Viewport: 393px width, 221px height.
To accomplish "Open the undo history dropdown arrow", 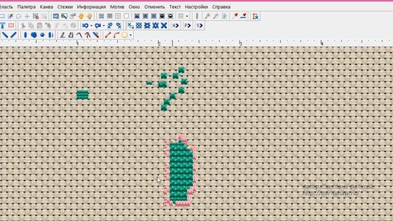I will [91, 26].
